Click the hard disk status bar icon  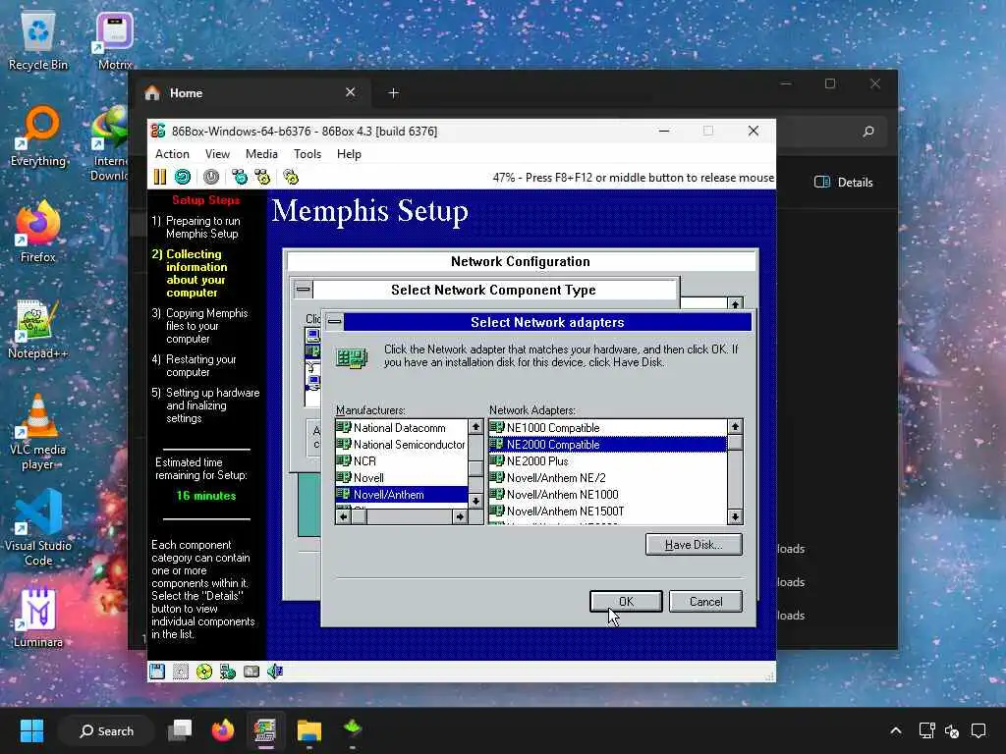(x=251, y=672)
